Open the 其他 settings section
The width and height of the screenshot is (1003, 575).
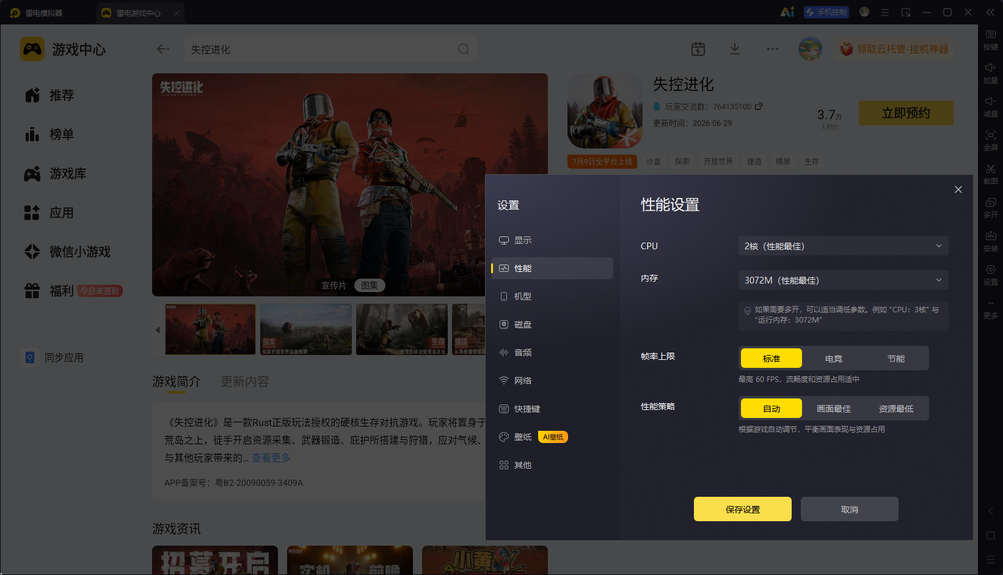tap(552, 465)
